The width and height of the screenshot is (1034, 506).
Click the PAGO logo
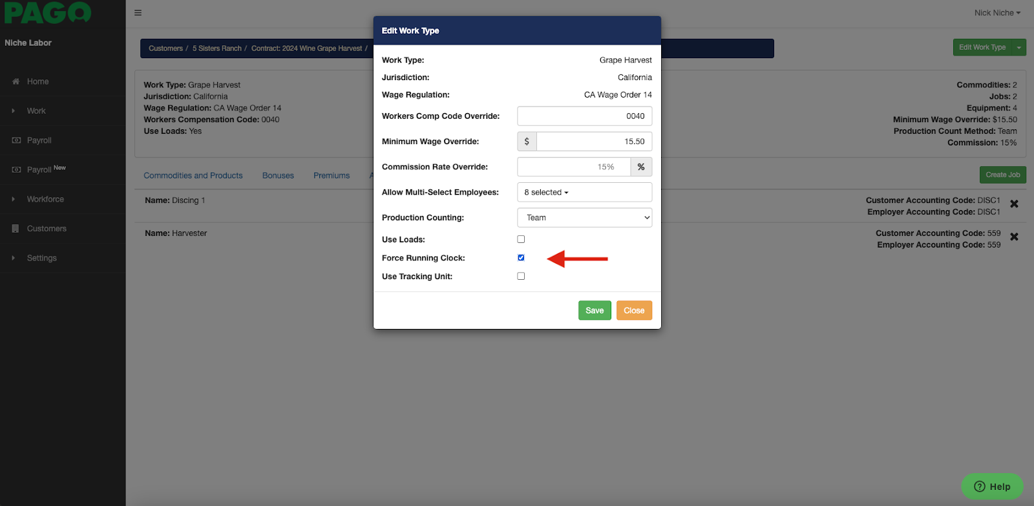pyautogui.click(x=48, y=12)
